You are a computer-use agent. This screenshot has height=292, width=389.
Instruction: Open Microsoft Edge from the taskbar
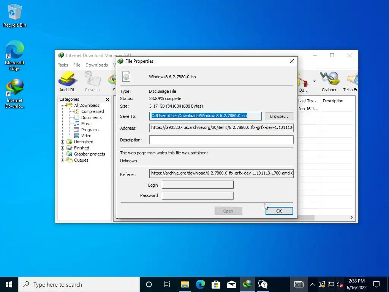coord(201,284)
